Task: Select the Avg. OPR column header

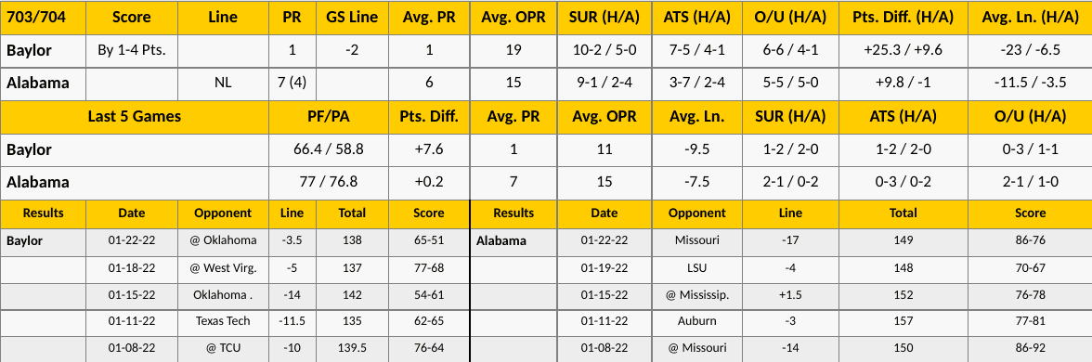Action: tap(514, 18)
